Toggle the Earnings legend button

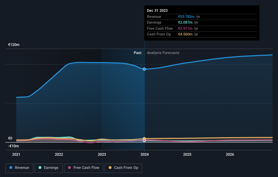click(x=48, y=168)
